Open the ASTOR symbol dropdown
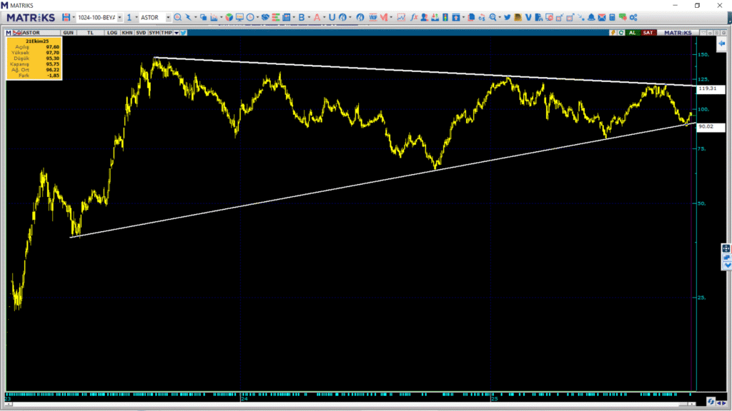The image size is (732, 411). pyautogui.click(x=168, y=17)
